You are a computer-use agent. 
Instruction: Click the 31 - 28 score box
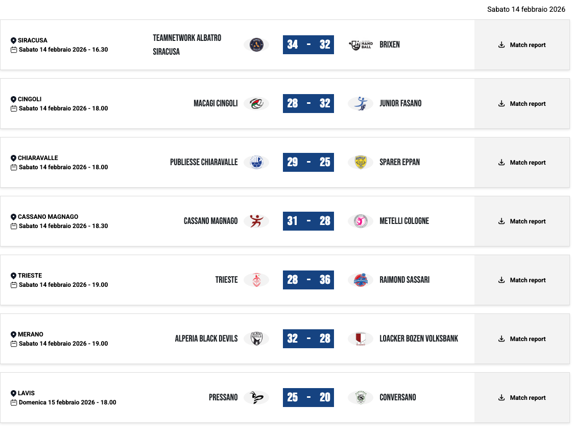coord(308,221)
